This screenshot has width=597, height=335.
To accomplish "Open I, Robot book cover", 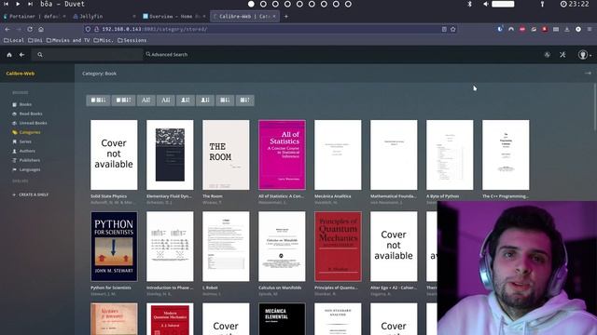I will [226, 247].
